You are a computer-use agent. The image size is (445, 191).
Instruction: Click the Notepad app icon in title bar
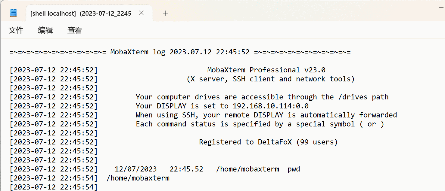pyautogui.click(x=14, y=13)
